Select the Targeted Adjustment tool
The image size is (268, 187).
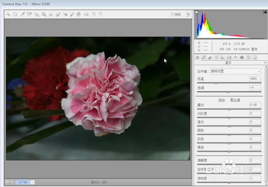[36, 14]
